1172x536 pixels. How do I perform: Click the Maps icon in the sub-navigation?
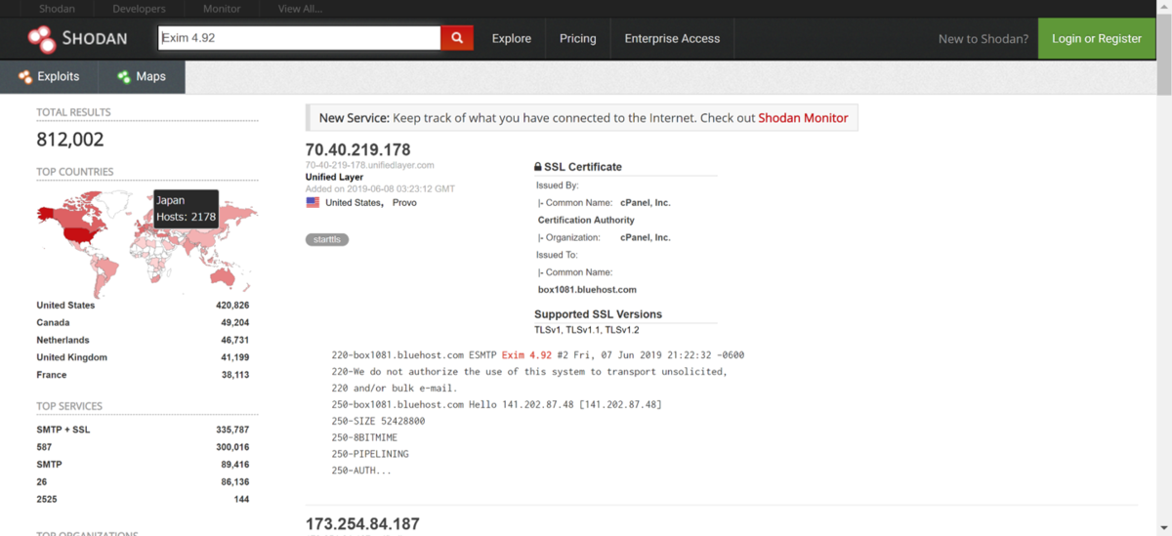(124, 77)
